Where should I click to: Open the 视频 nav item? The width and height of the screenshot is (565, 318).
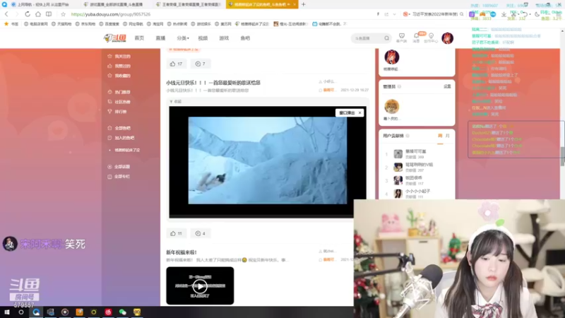203,38
